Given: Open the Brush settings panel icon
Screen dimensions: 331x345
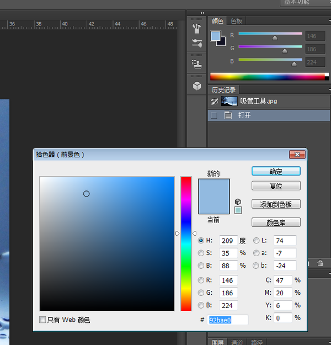Looking at the screenshot, I should [197, 43].
